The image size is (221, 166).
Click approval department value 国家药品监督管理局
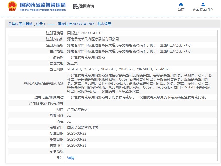83,127
